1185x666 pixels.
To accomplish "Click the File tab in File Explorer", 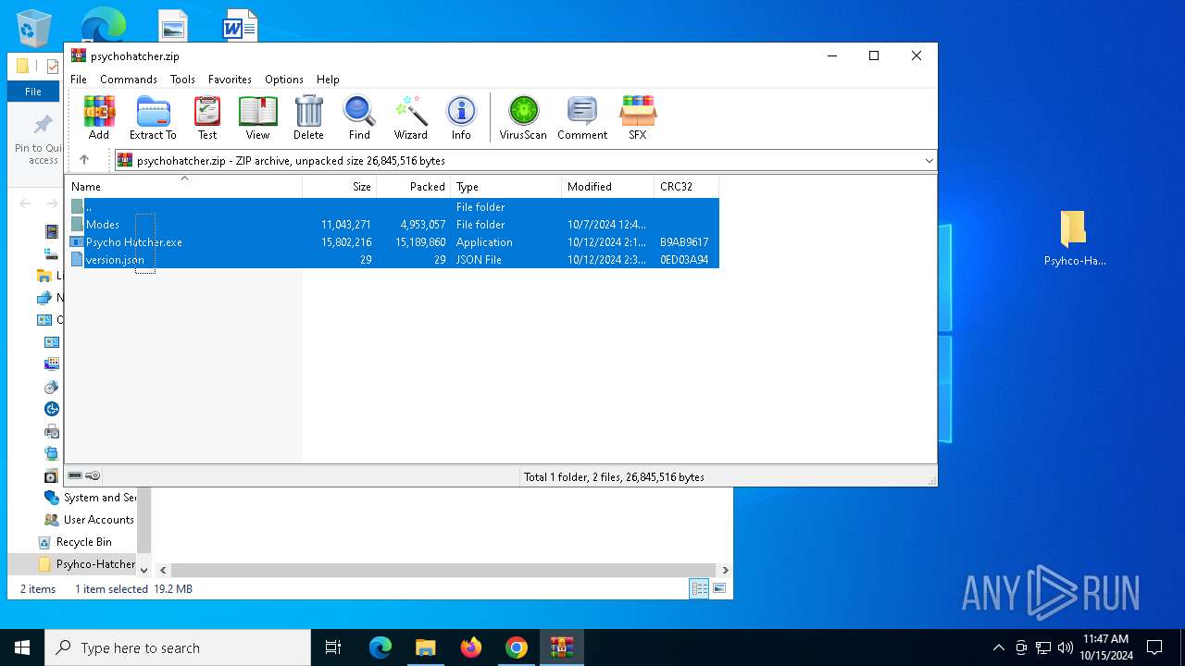I will tap(33, 92).
